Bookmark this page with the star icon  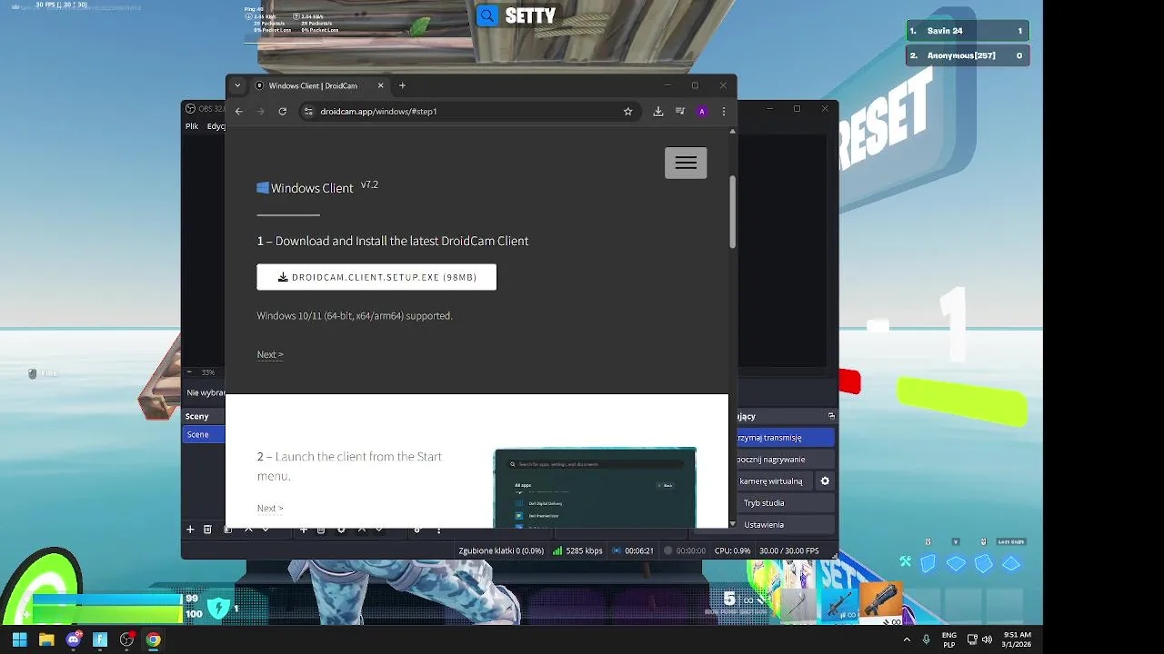(x=627, y=111)
